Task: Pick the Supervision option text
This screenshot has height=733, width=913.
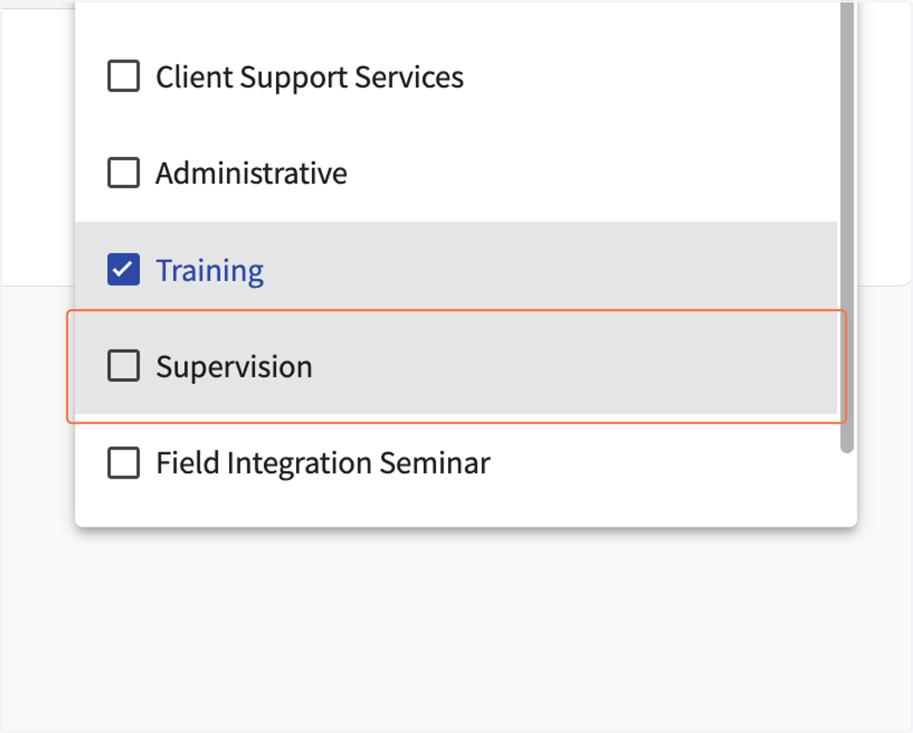Action: pos(234,367)
